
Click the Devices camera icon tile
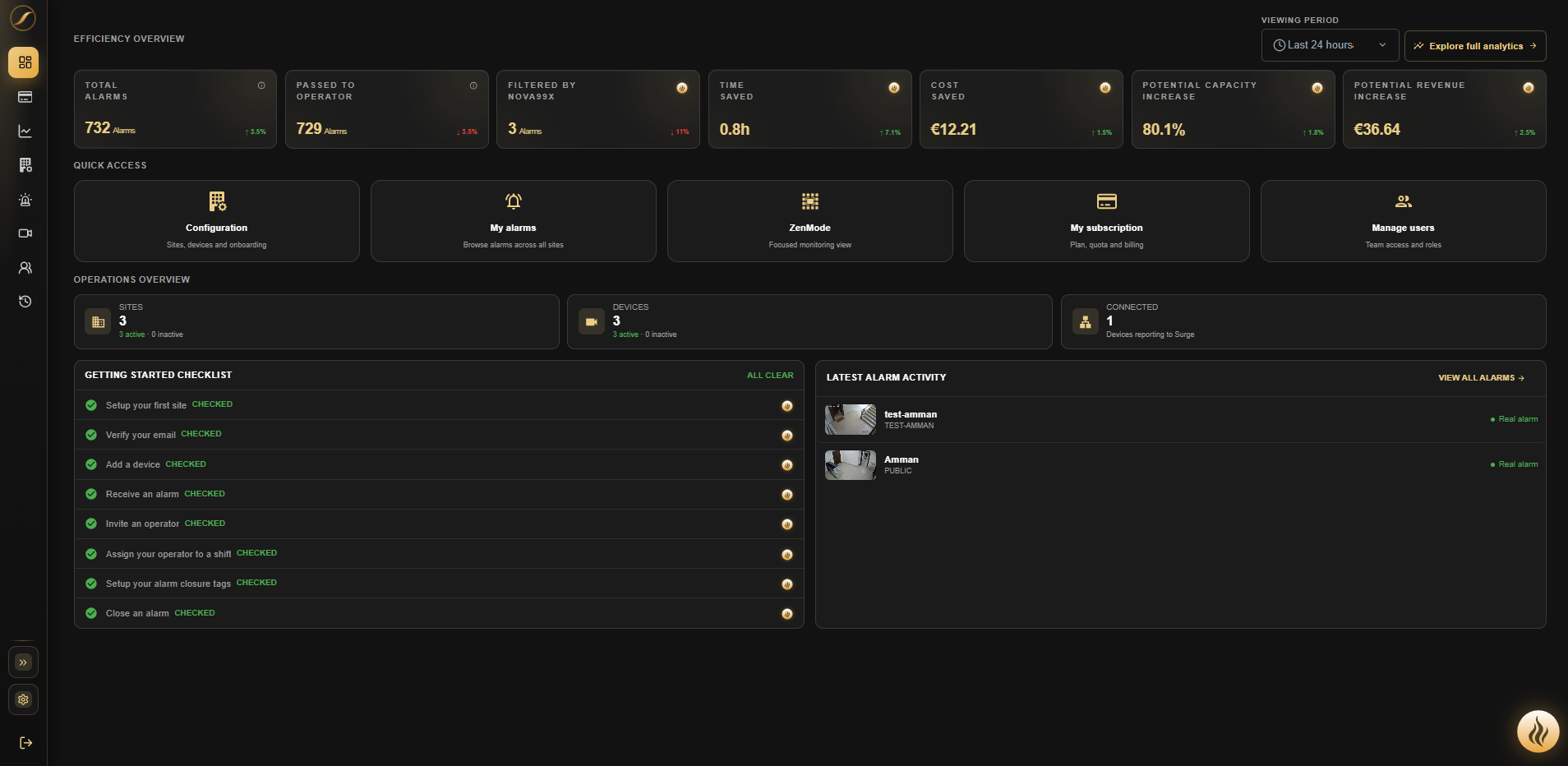click(592, 322)
